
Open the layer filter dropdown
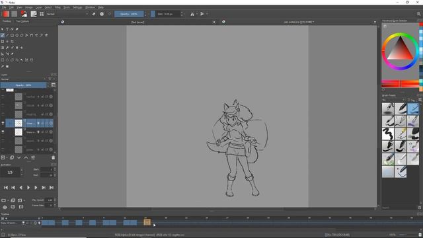pos(51,79)
